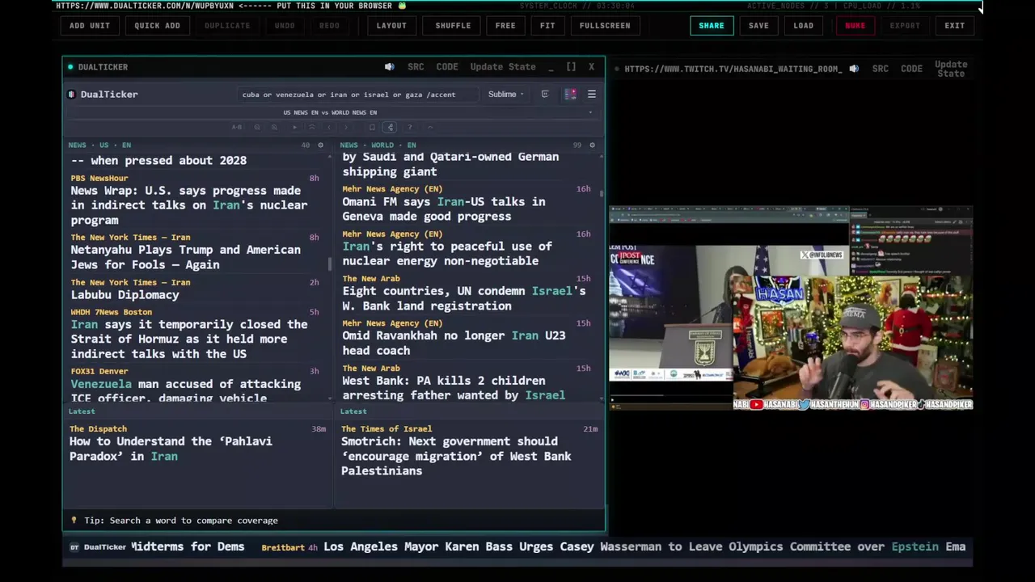1035x582 pixels.
Task: Open 'Omid Ravankhah no longer Iran U23' headline
Action: 454,343
